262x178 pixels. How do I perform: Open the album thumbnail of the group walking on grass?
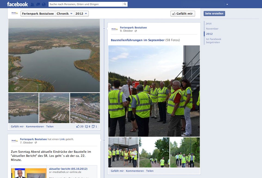(x=185, y=152)
